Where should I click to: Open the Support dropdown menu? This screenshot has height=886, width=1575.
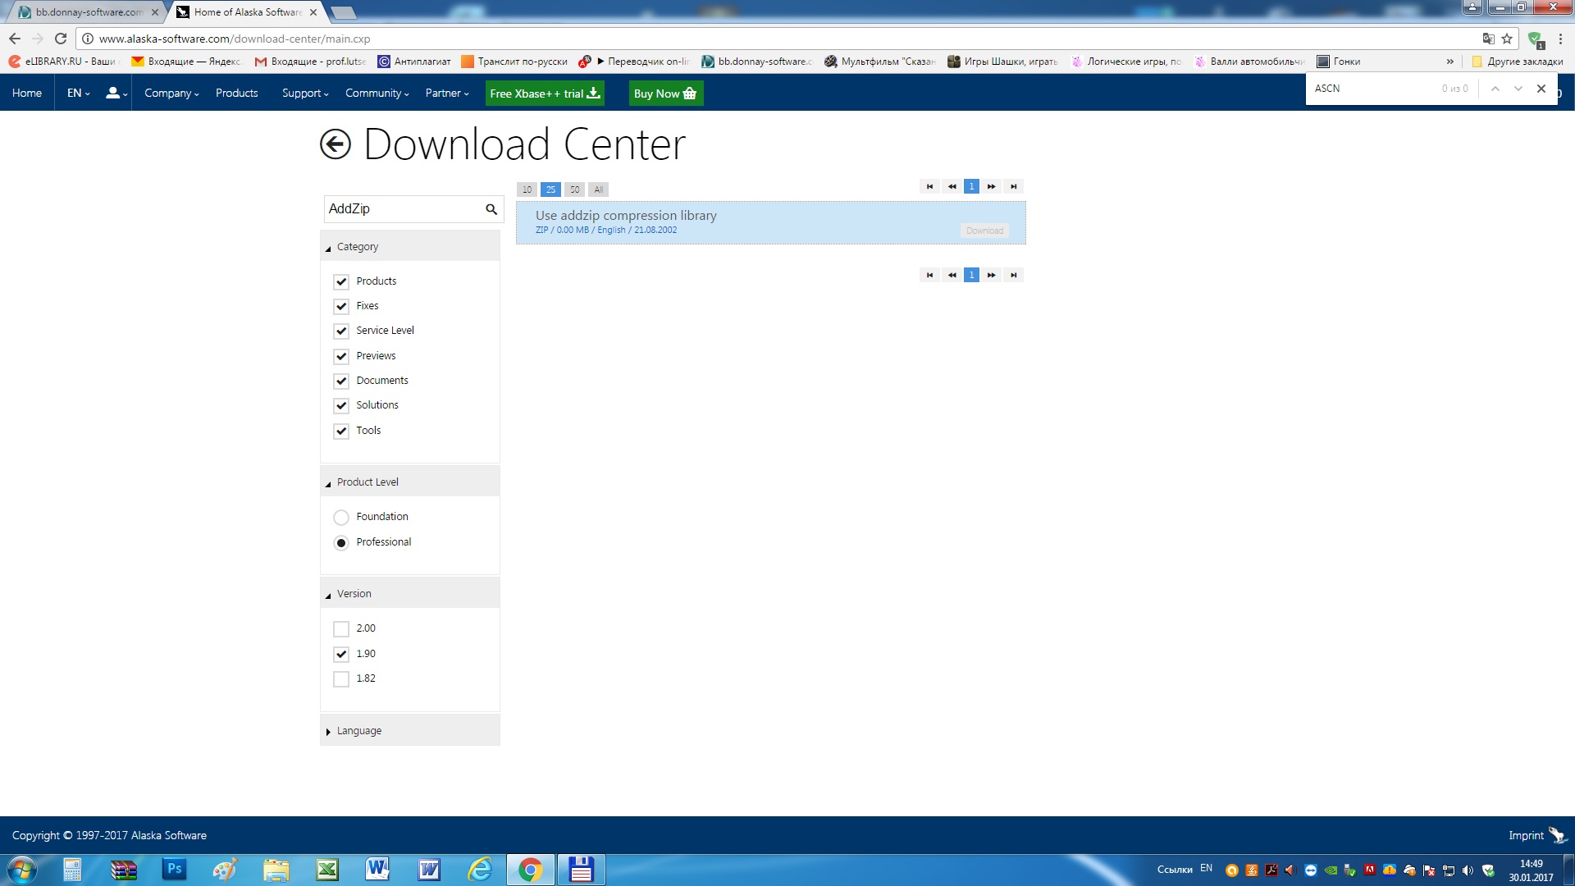[x=304, y=94]
